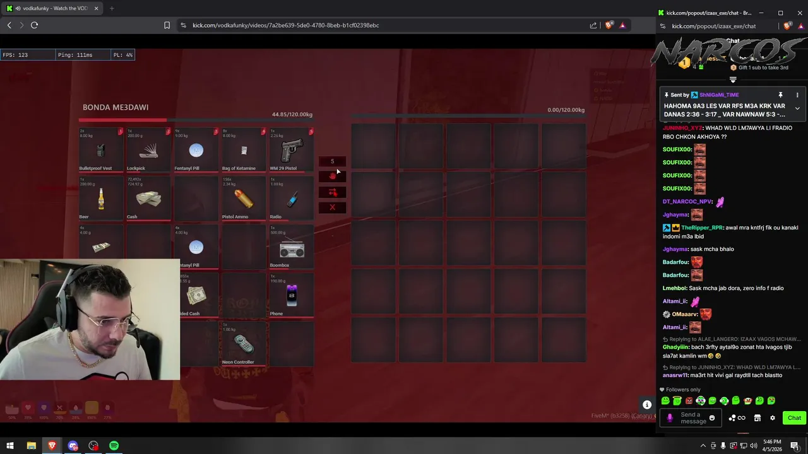This screenshot has height=454, width=808.
Task: Click the username anasrw11 in chat
Action: pos(675,375)
